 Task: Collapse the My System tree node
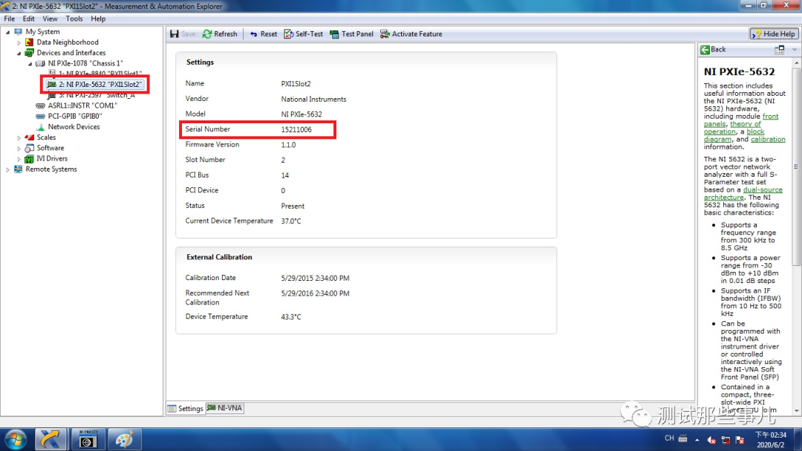point(7,32)
